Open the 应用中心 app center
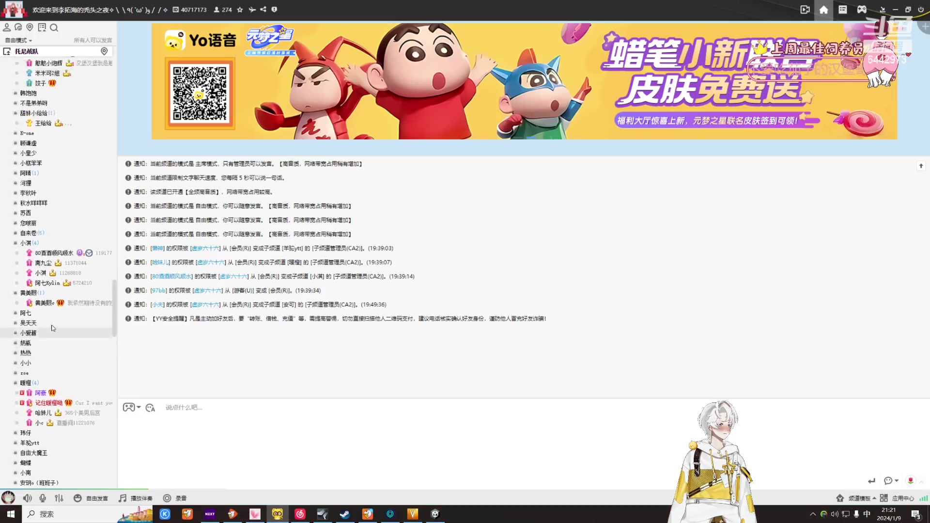This screenshot has height=523, width=930. [897, 498]
